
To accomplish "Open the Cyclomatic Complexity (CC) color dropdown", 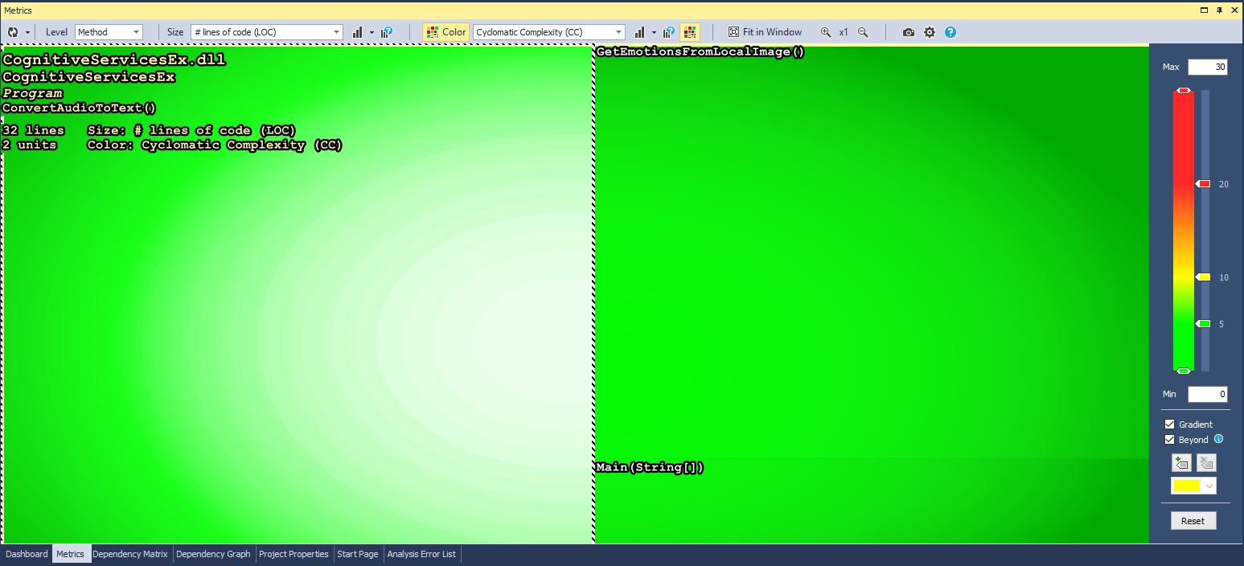I will coord(548,32).
